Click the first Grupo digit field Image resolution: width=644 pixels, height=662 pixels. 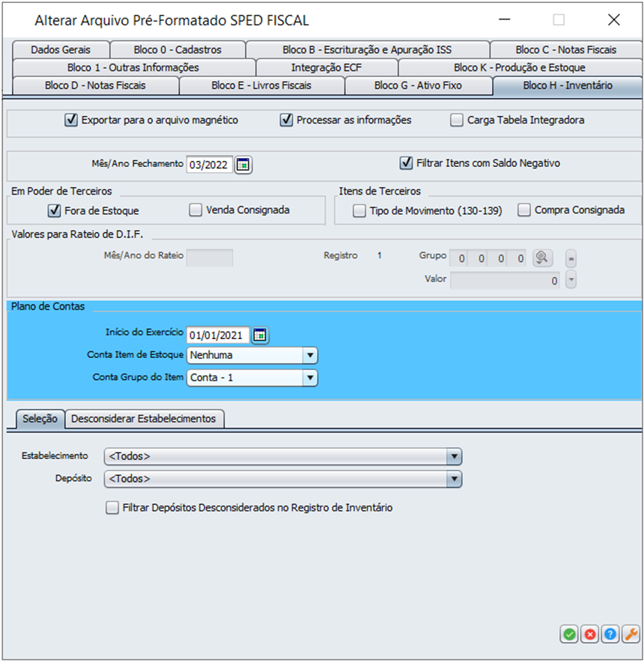click(x=459, y=258)
